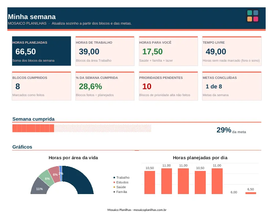Click the dotted unfilled part of the progress bar
The height and width of the screenshot is (219, 273).
[103, 128]
